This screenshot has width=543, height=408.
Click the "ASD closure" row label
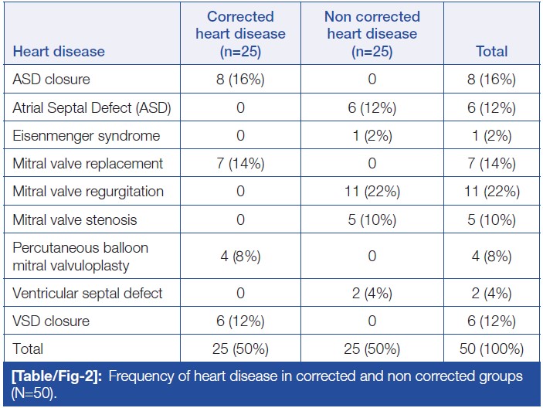51,80
